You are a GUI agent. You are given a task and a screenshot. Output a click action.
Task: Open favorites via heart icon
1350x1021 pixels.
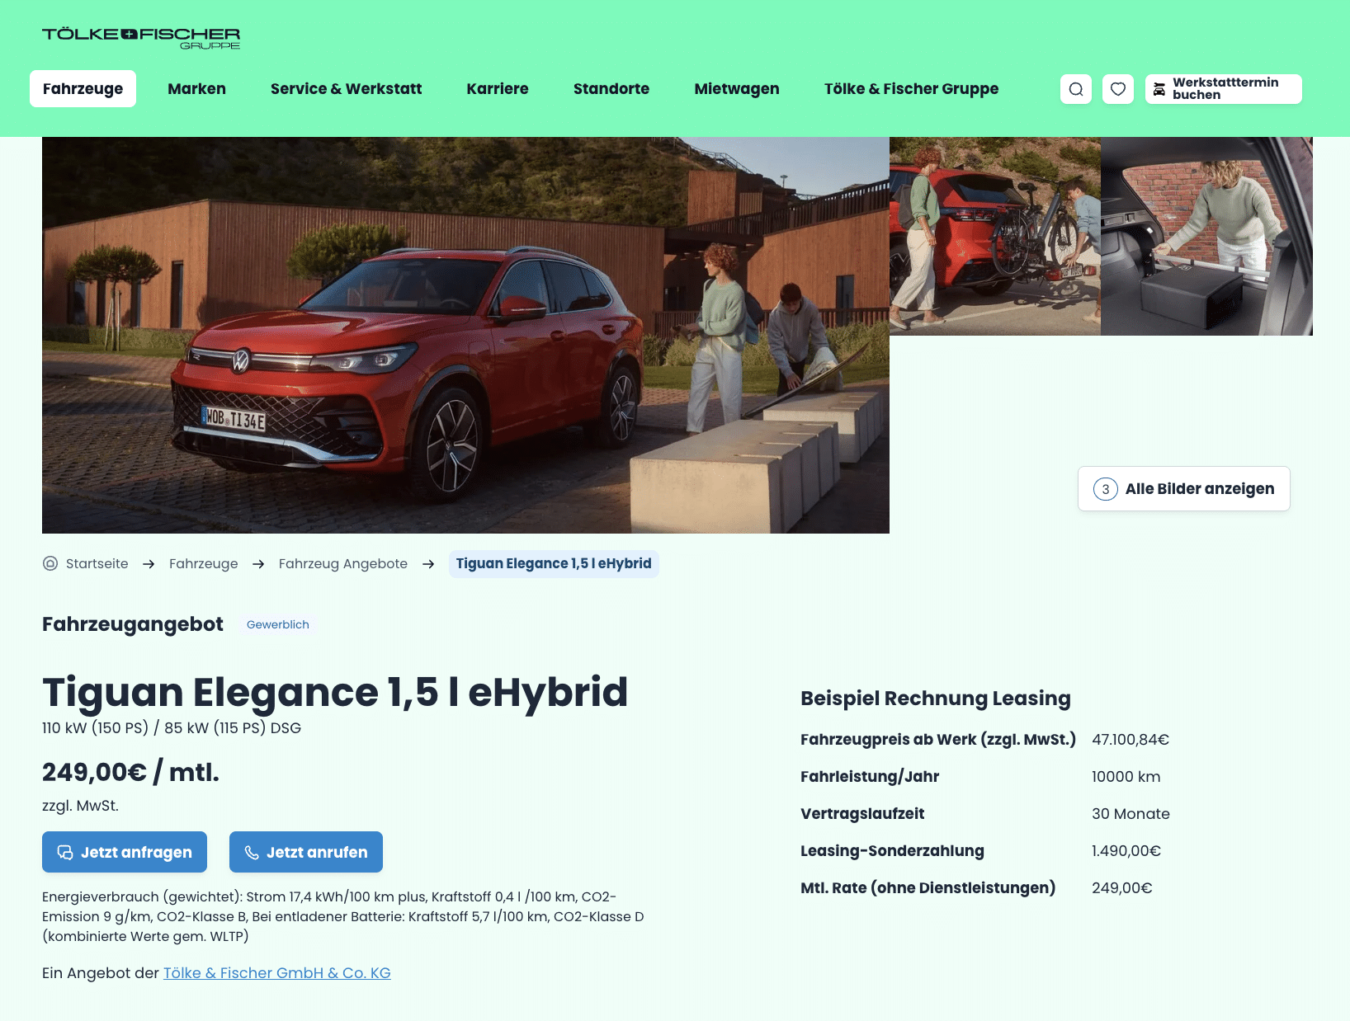point(1118,89)
